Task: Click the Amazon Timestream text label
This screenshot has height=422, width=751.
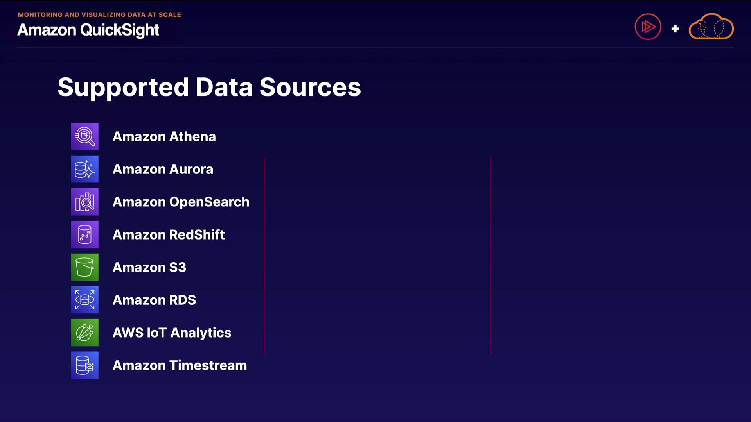Action: point(180,365)
